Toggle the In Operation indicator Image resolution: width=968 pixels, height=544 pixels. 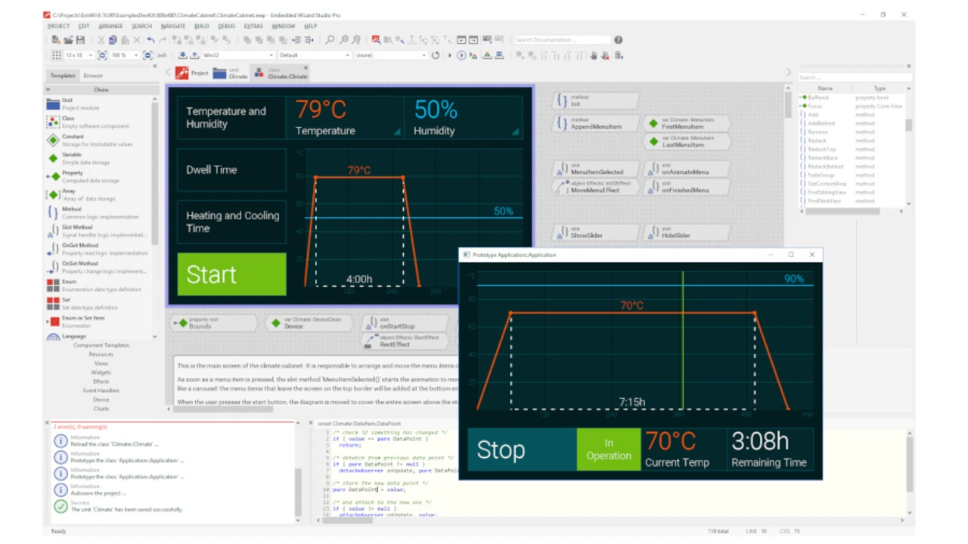[x=608, y=450]
